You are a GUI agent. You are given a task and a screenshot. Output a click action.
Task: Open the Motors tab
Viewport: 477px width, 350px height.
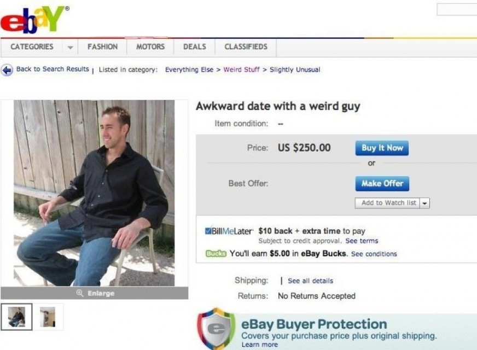coord(150,47)
